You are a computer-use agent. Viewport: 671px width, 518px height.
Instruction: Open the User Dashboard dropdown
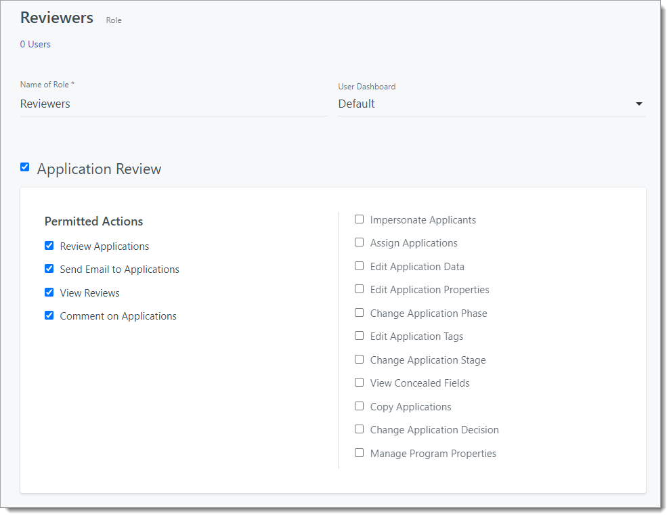click(638, 104)
